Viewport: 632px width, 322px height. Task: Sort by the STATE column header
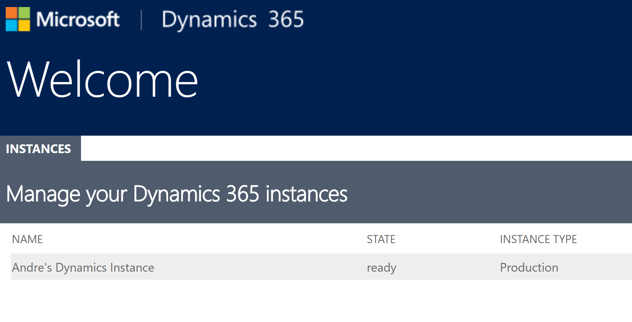coord(381,239)
